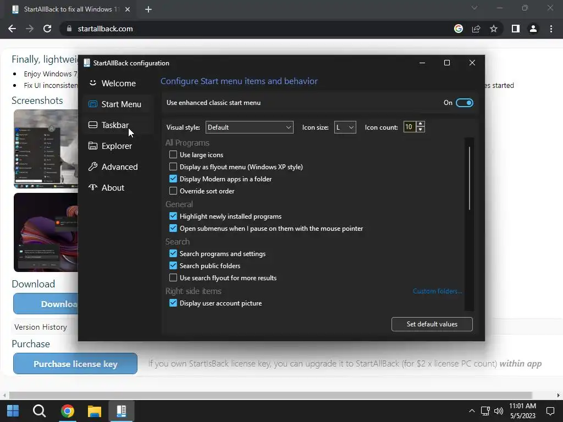Minimize the StartAllBack configuration window
Image resolution: width=563 pixels, height=422 pixels.
(422, 63)
